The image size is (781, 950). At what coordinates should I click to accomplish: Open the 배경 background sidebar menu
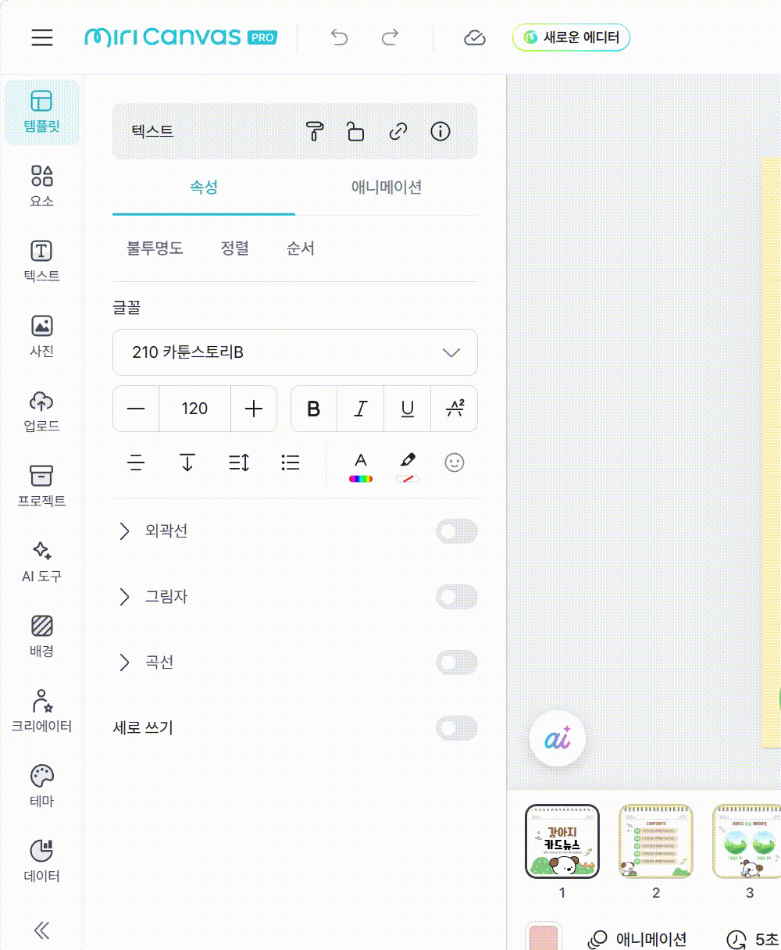42,635
